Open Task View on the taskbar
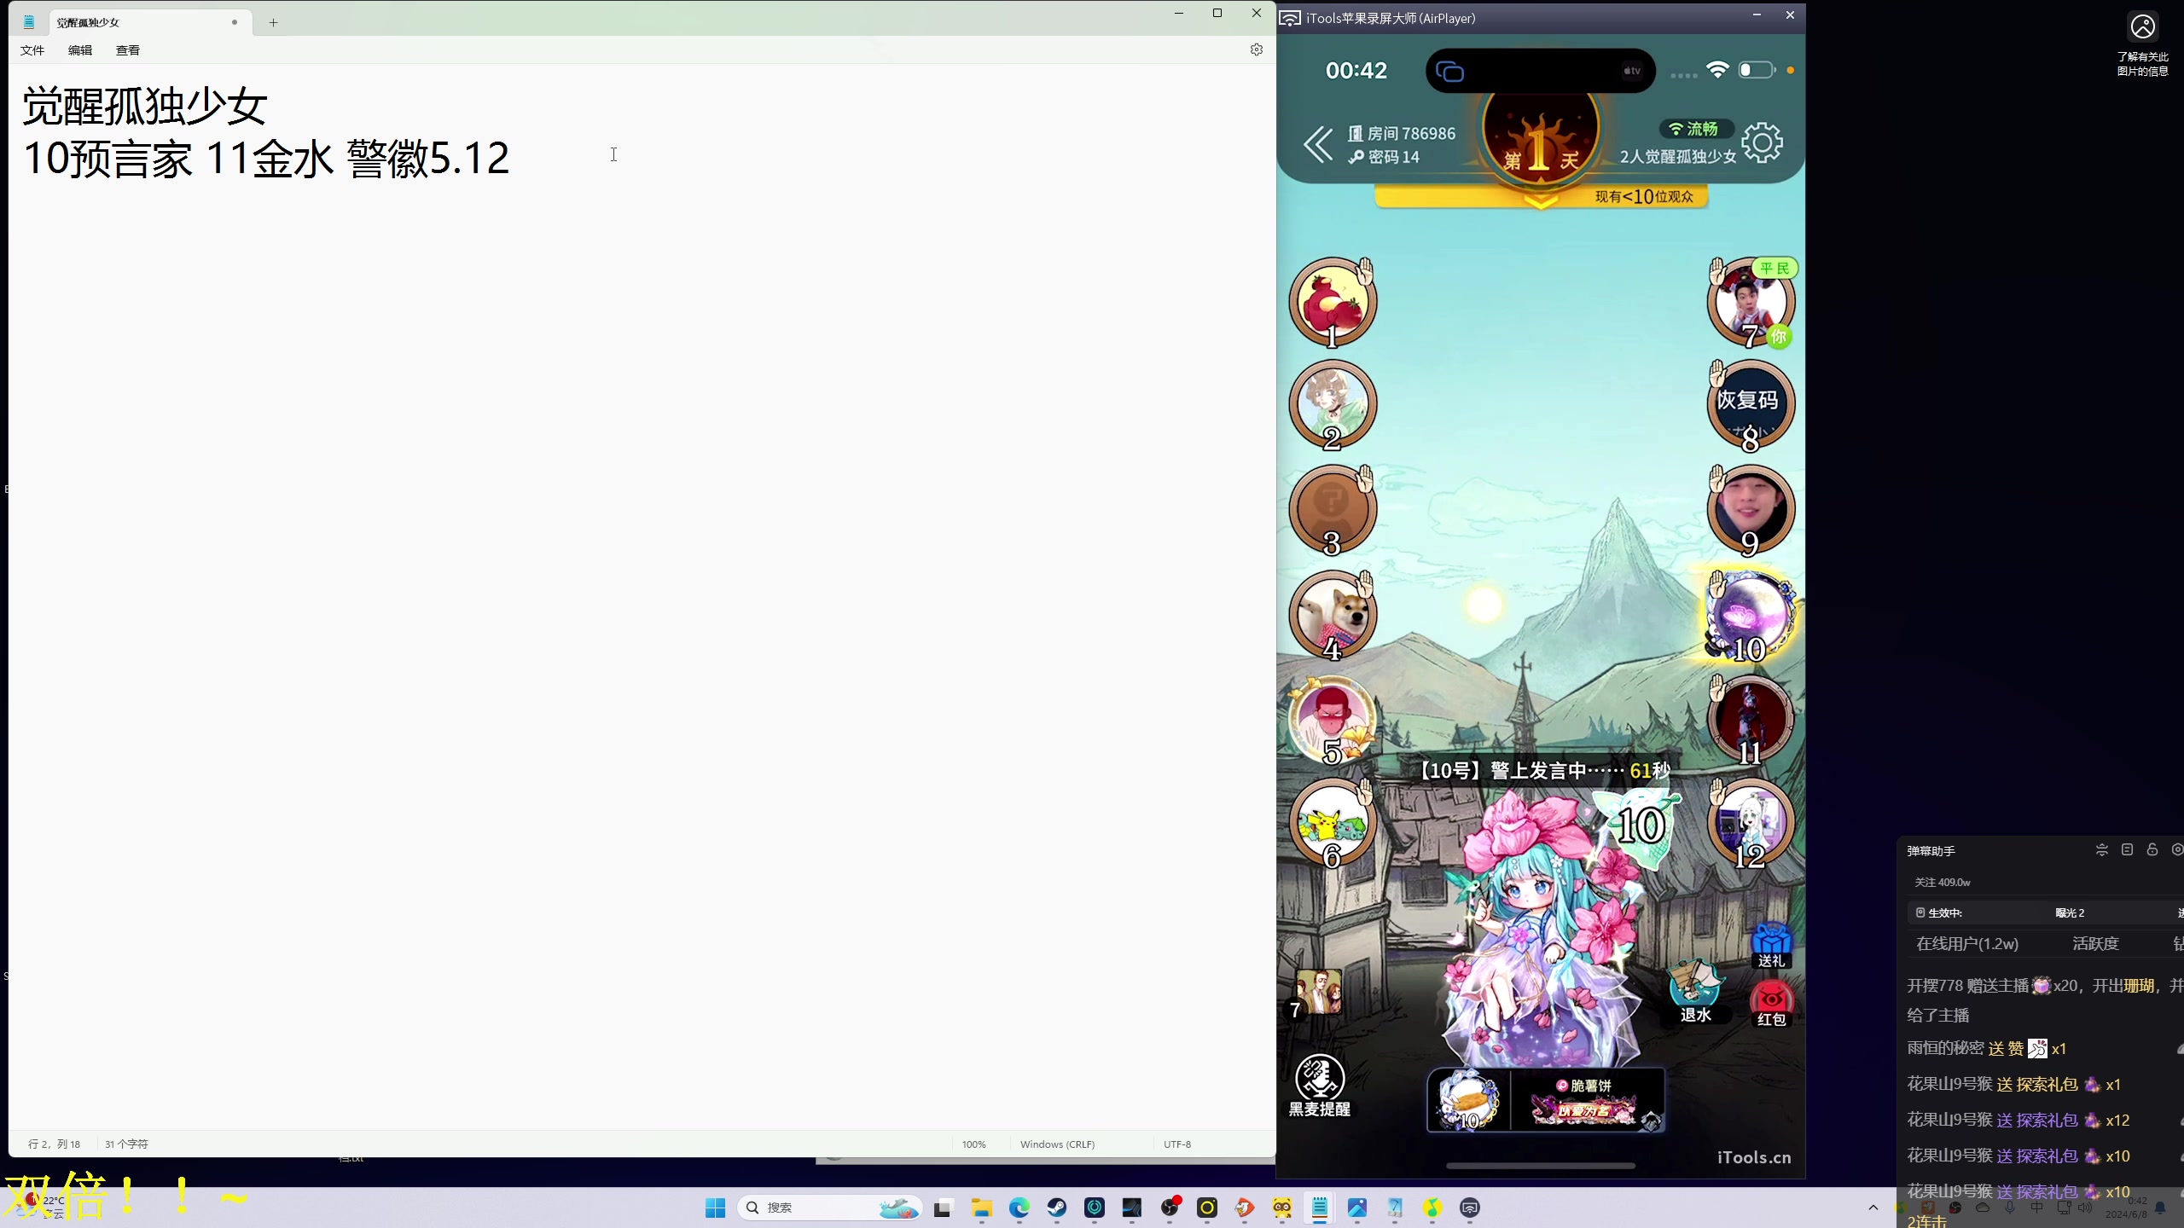Image resolution: width=2184 pixels, height=1228 pixels. pyautogui.click(x=943, y=1208)
